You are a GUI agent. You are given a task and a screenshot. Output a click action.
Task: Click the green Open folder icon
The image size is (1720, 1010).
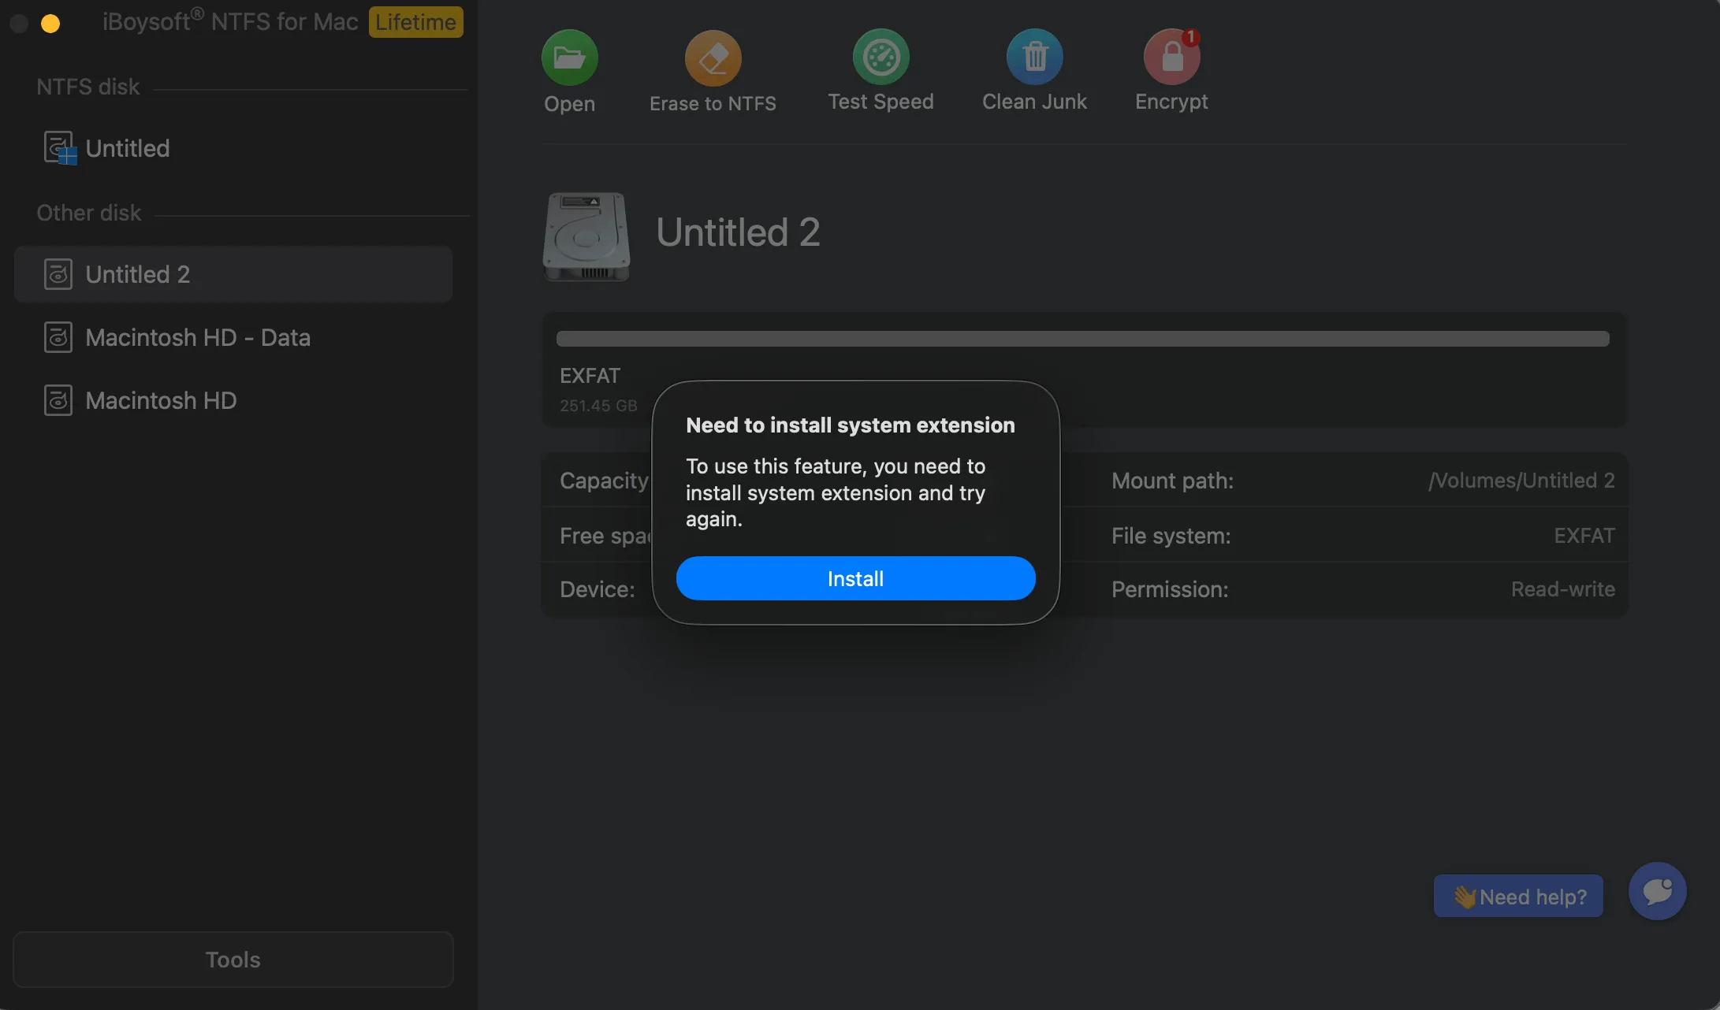[x=569, y=58]
